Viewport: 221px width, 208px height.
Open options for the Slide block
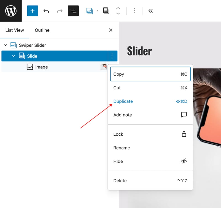click(x=112, y=56)
